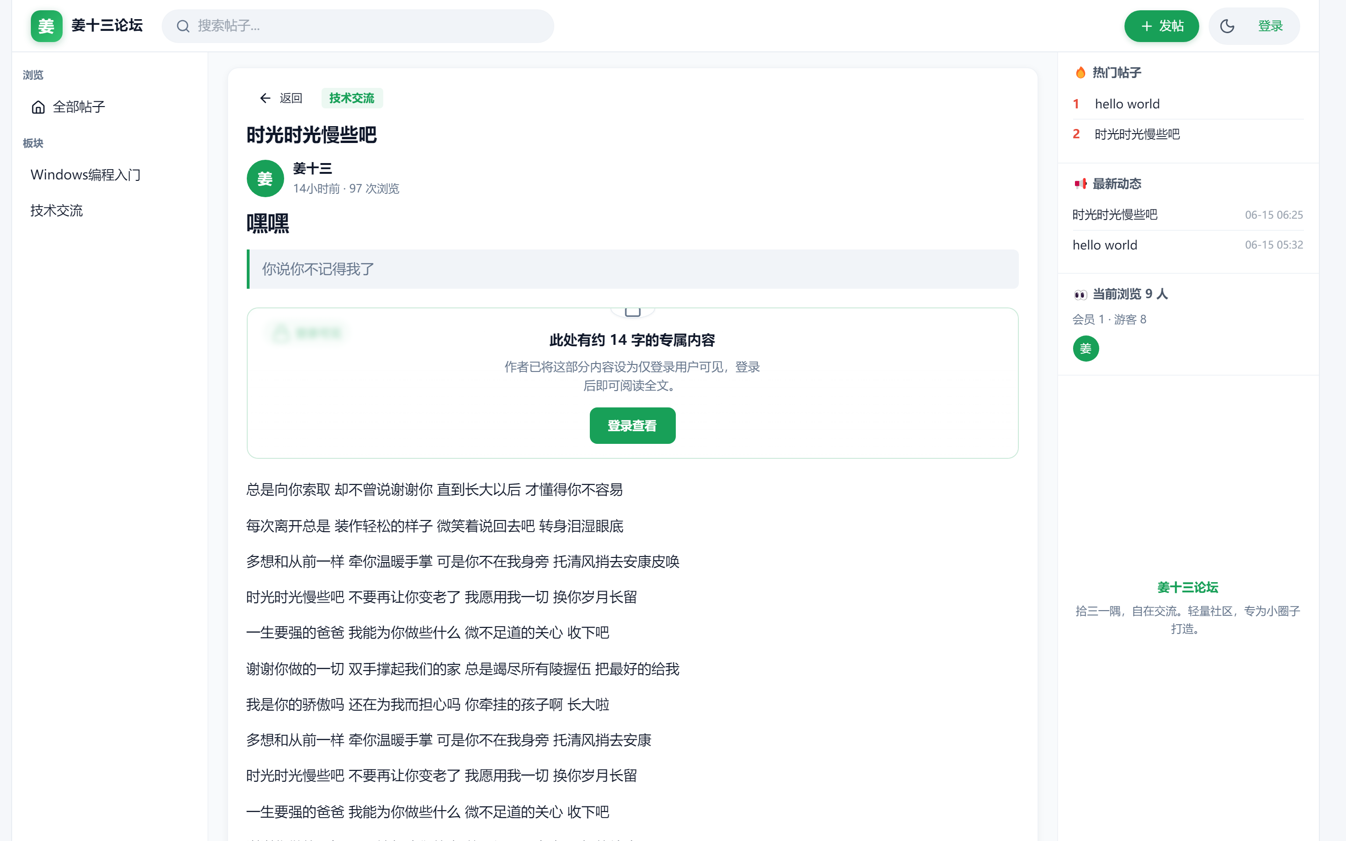Click the line starting 谢谢你做的一切

[463, 669]
